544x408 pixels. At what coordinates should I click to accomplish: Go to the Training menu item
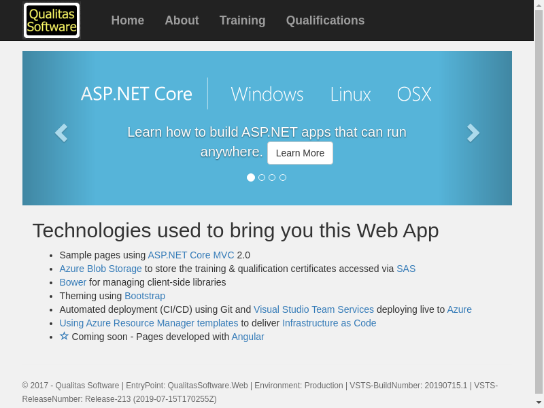tap(242, 20)
